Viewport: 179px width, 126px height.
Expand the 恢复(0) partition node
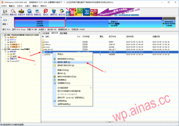click(x=5, y=37)
